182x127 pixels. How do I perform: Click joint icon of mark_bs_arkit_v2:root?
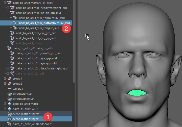click(x=12, y=43)
